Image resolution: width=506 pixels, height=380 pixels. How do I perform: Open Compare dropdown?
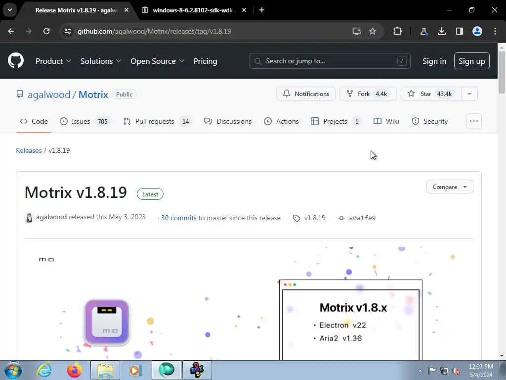tap(450, 187)
